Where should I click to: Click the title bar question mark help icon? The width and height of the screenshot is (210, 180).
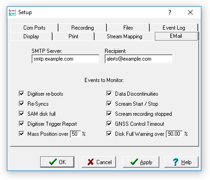[170, 12]
